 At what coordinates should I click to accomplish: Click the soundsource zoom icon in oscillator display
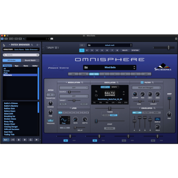coord(96,91)
